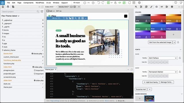The width and height of the screenshot is (184, 103).
Task: Open the preview eye window icon
Action: 134,3
